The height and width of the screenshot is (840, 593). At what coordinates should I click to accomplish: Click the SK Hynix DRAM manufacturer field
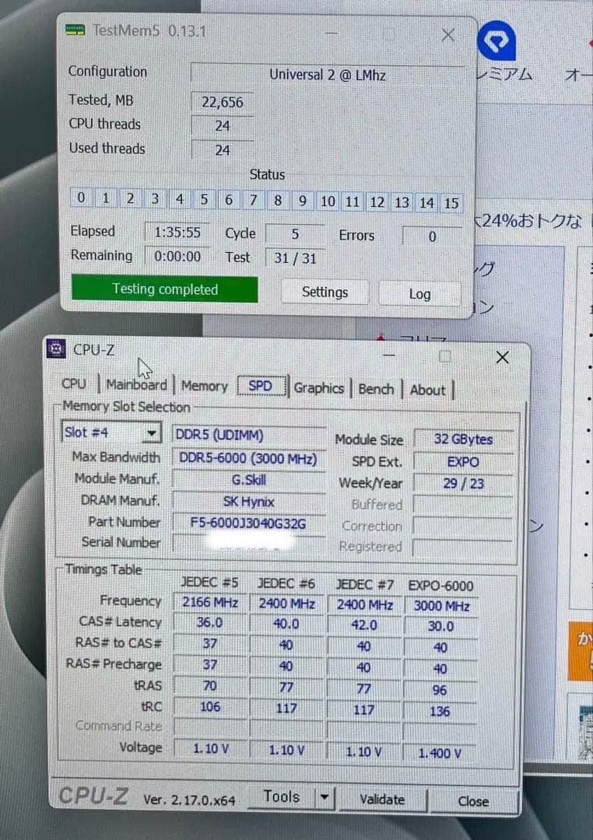[249, 502]
